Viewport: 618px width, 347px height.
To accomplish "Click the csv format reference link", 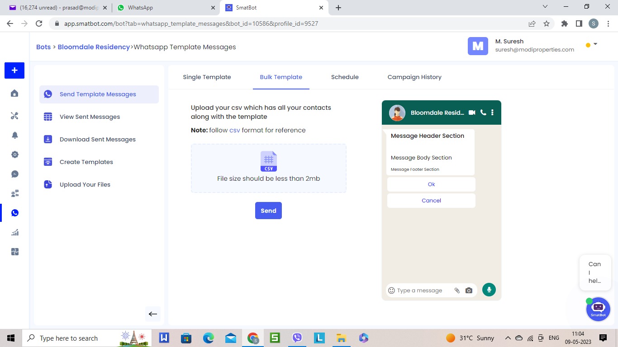I will pos(234,130).
